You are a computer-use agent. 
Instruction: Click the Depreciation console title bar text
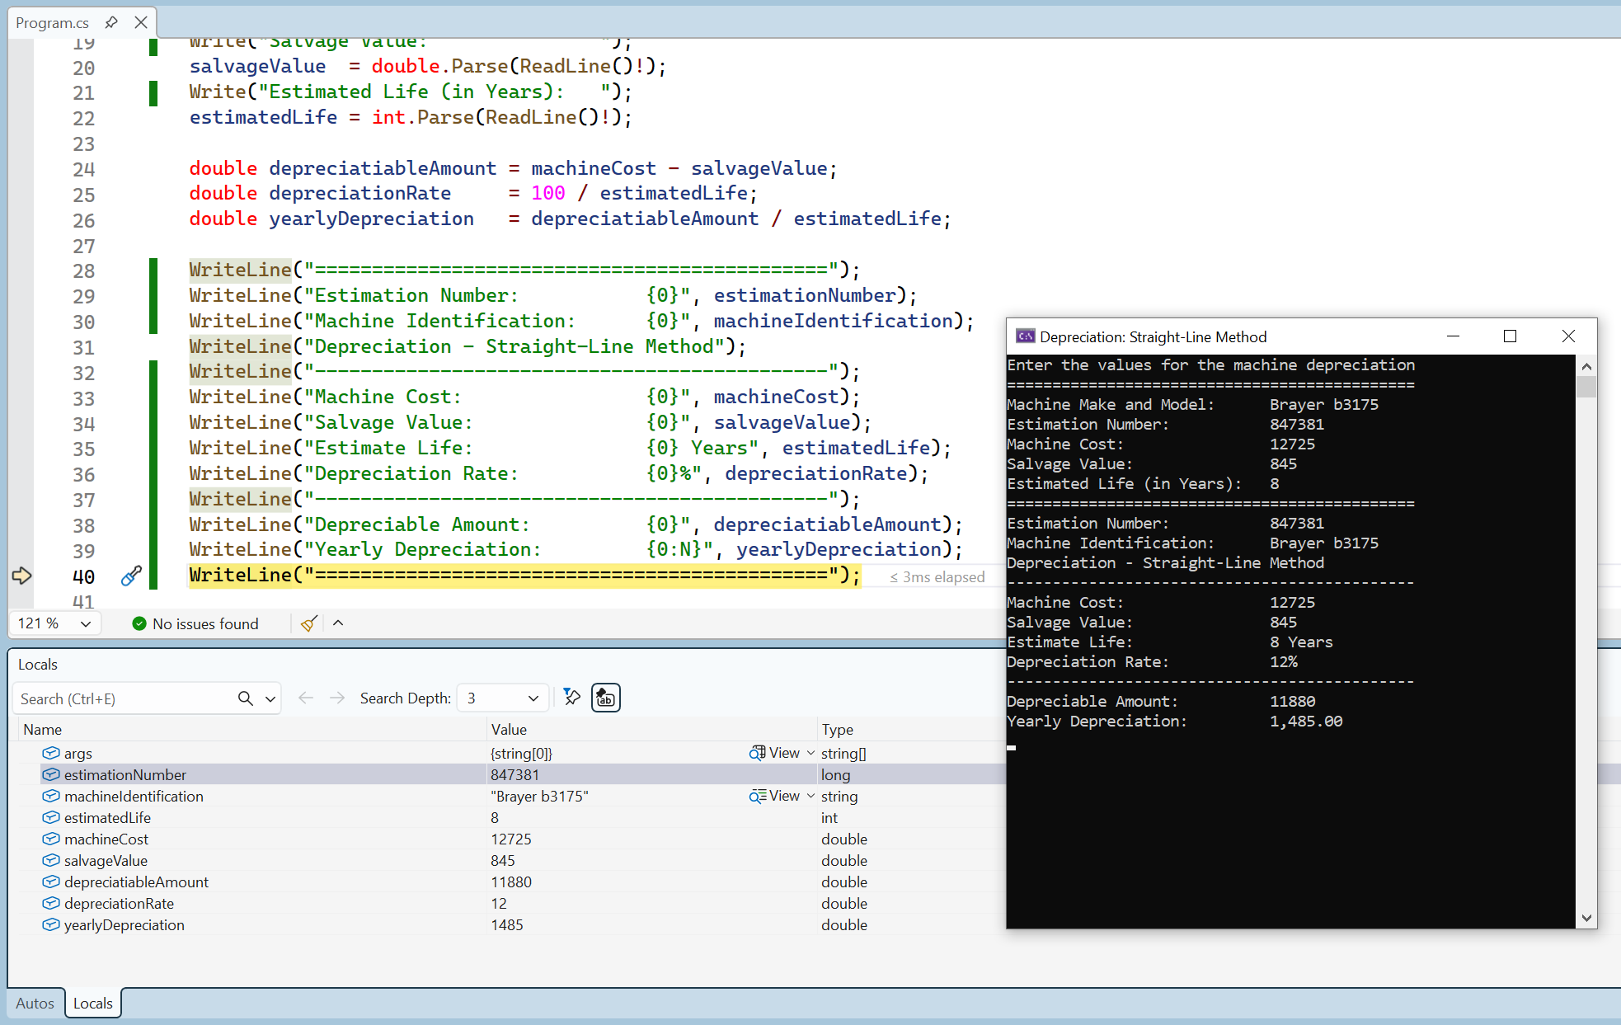coord(1153,336)
